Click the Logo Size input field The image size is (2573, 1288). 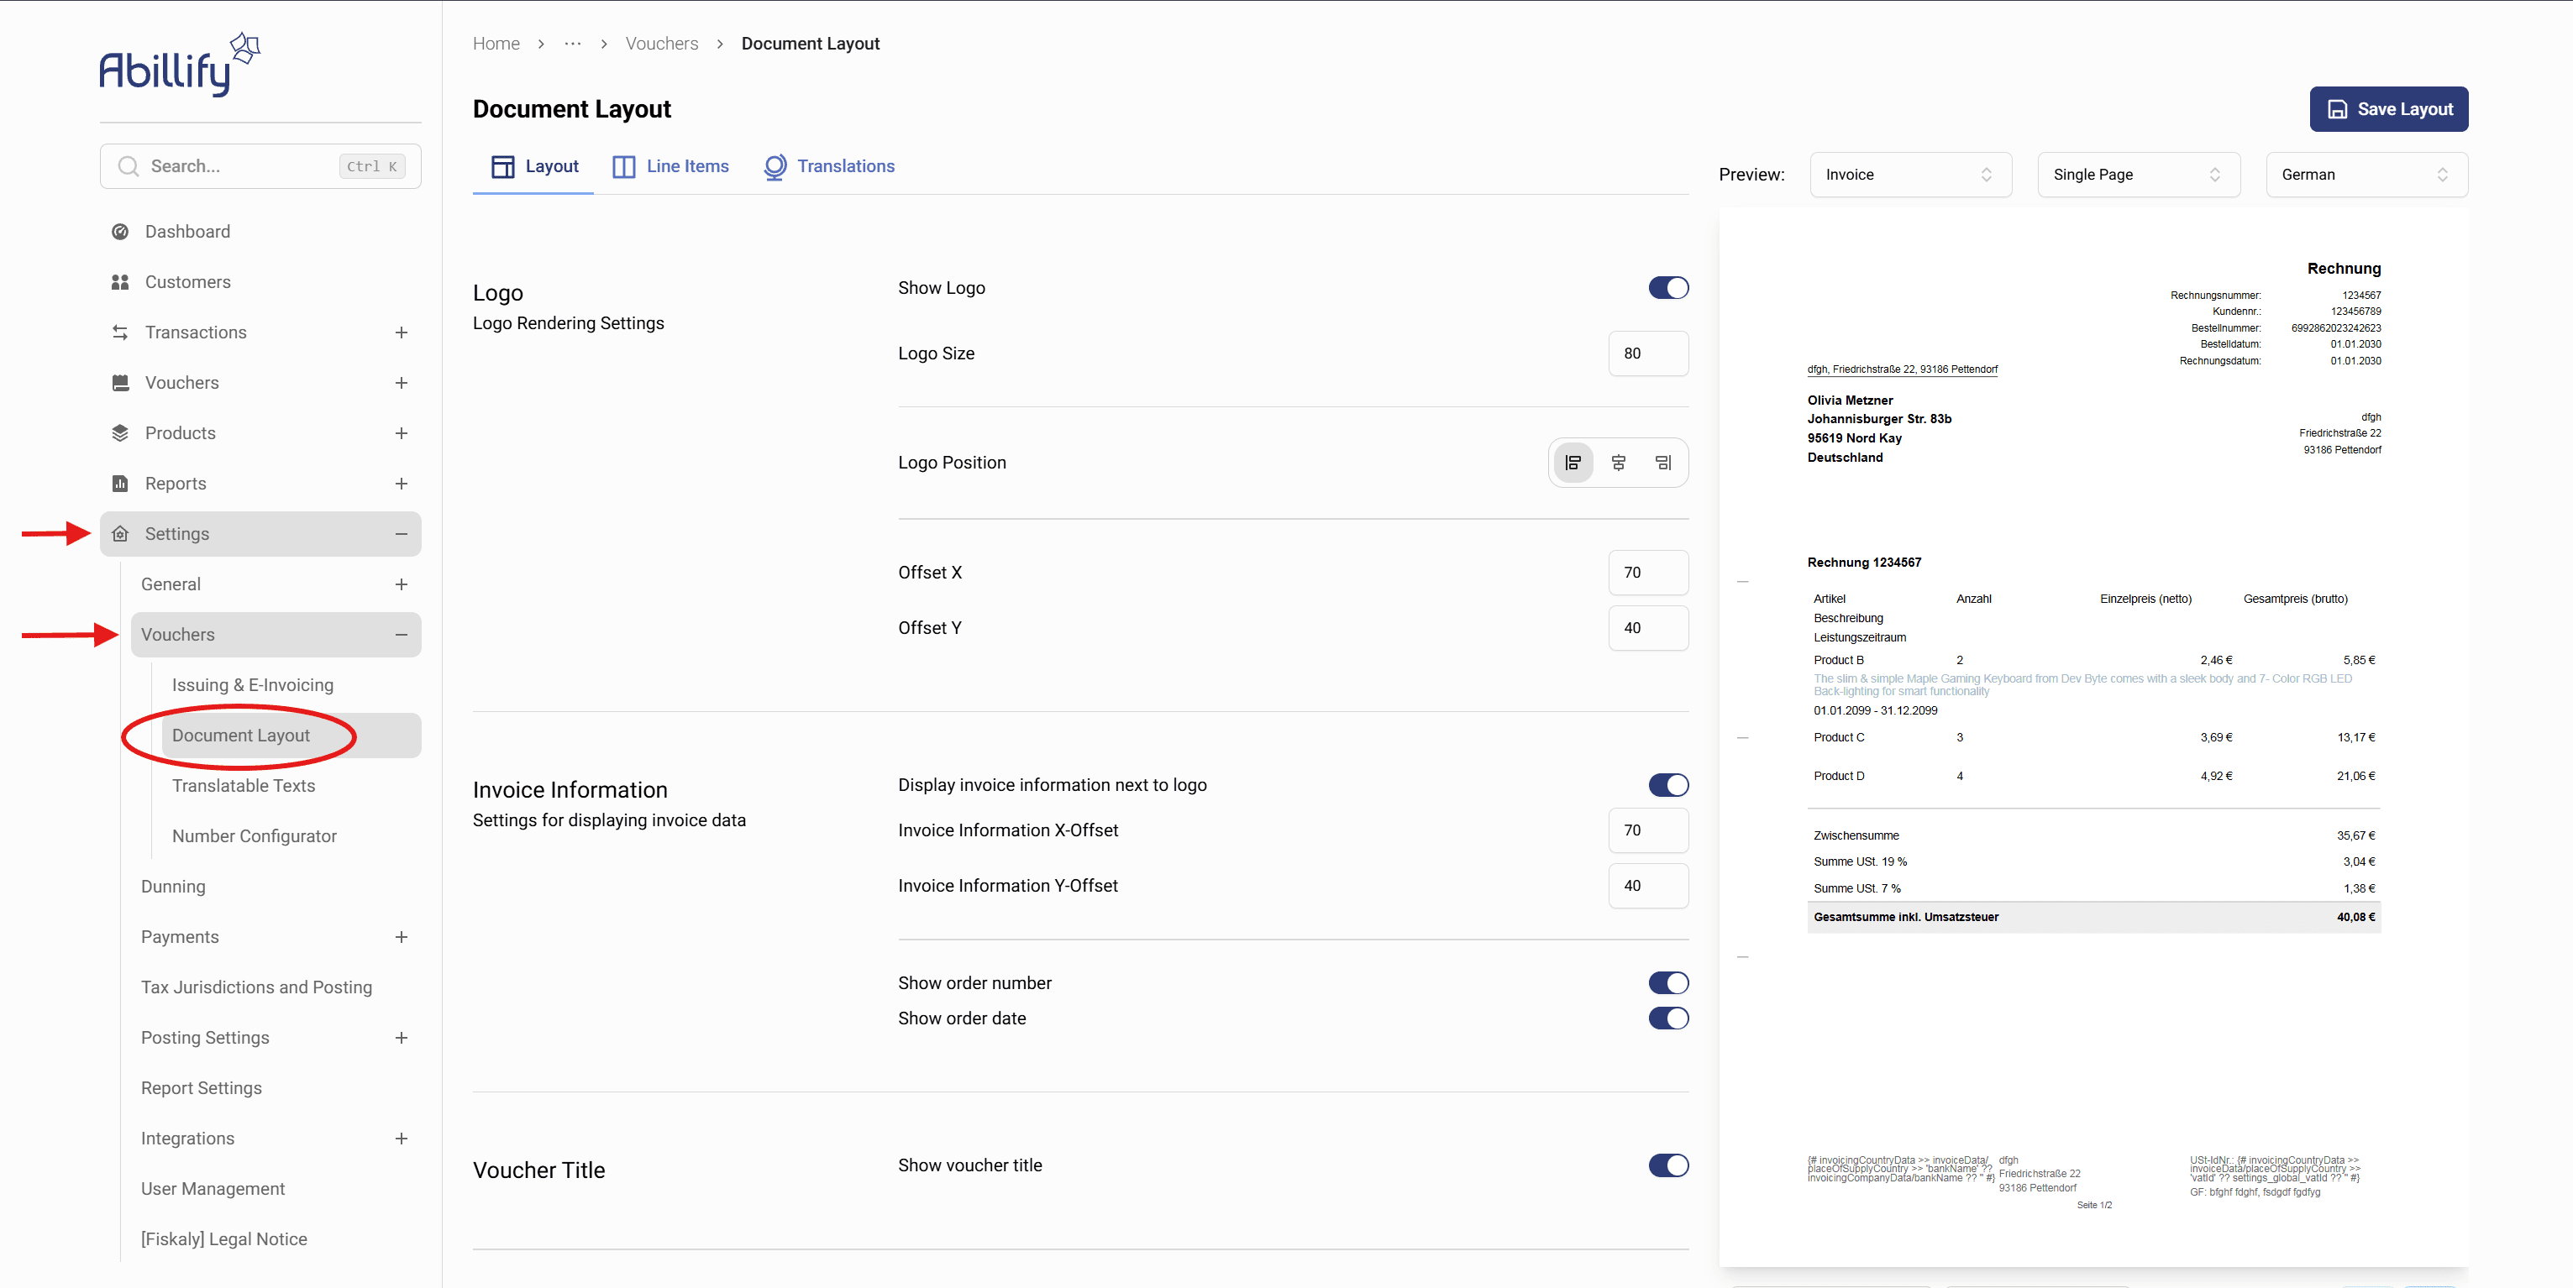[x=1647, y=353]
